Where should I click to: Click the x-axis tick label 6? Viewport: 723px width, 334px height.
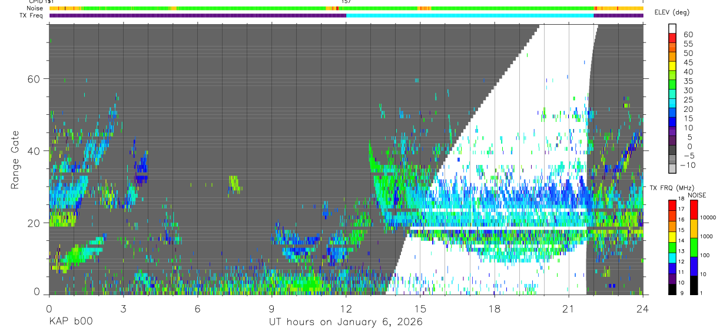pos(197,308)
